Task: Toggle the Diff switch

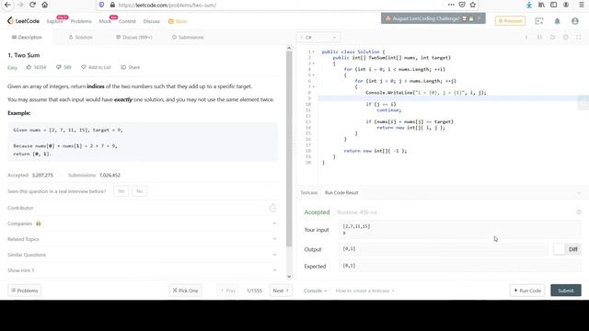Action: tap(567, 249)
